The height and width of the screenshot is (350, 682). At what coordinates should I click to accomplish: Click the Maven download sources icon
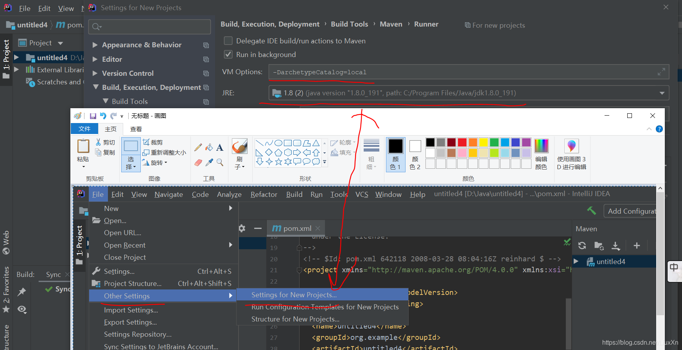point(616,245)
